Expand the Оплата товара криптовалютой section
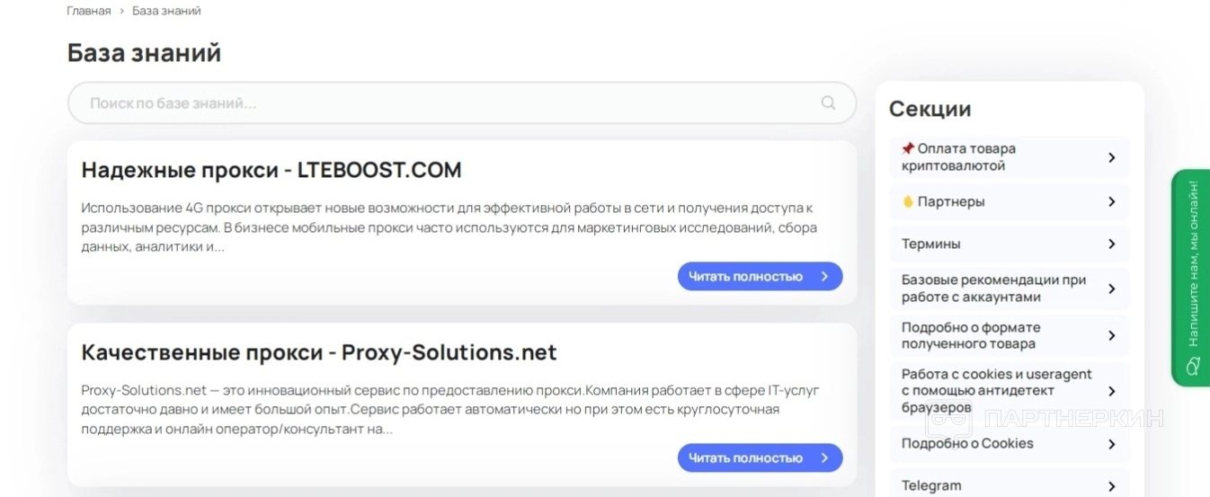Image resolution: width=1210 pixels, height=497 pixels. 1111,157
